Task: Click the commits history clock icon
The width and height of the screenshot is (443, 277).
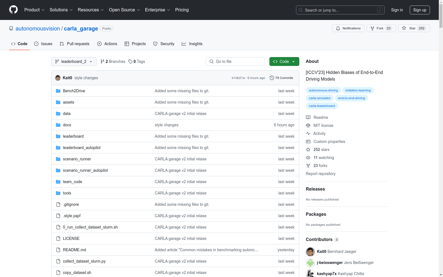Action: pyautogui.click(x=272, y=78)
